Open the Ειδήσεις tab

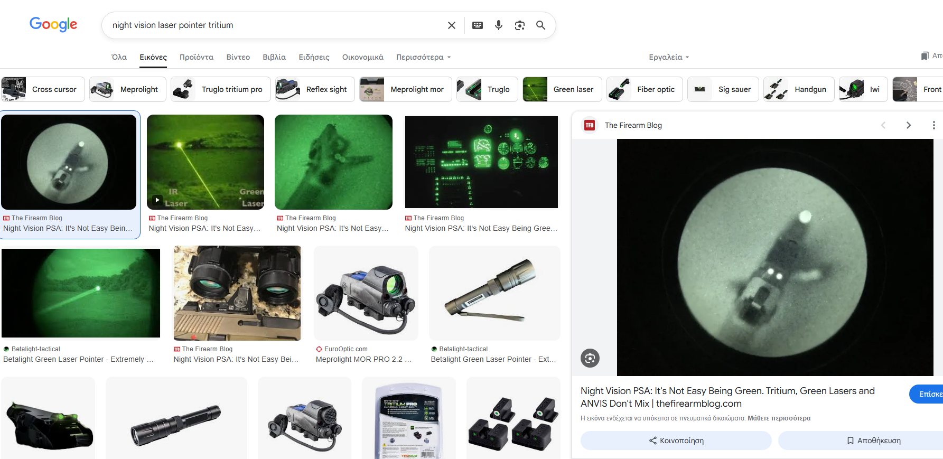point(314,57)
